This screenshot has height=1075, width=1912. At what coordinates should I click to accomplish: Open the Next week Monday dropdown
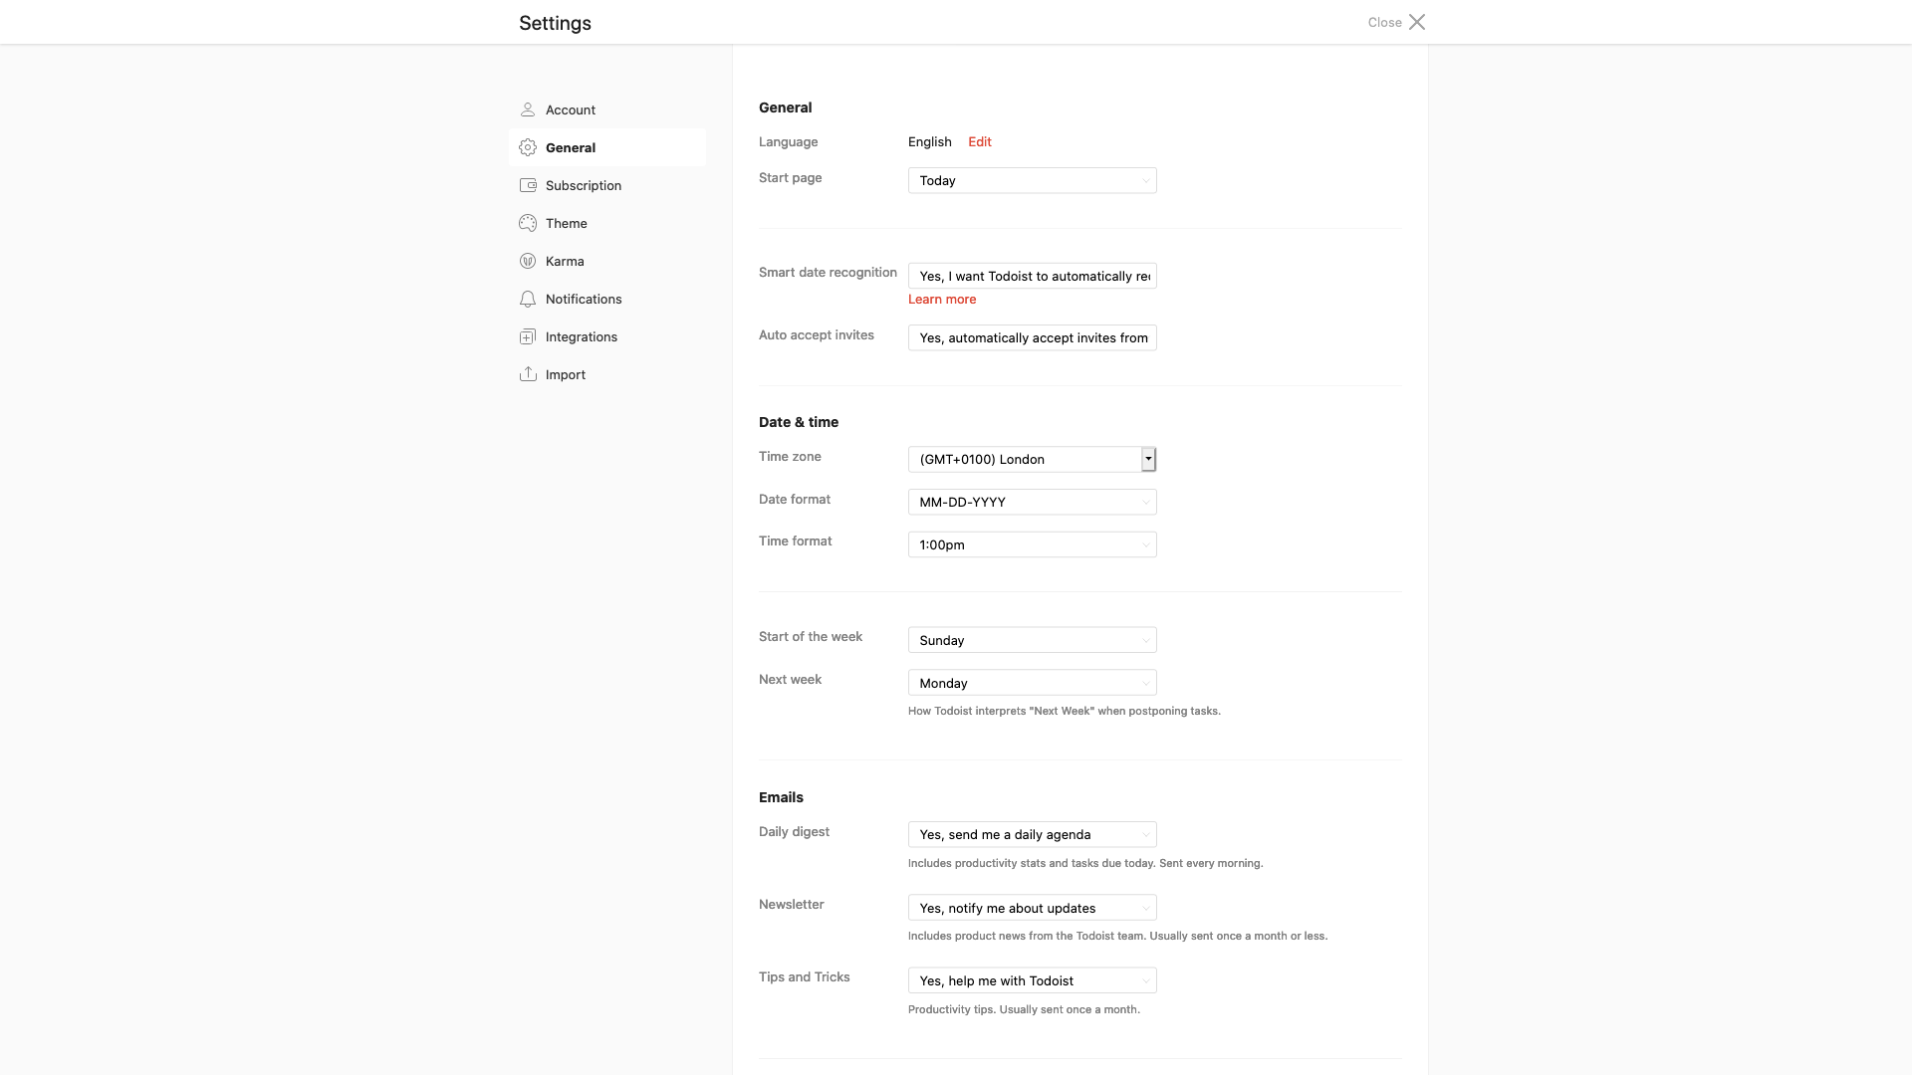pos(1032,683)
